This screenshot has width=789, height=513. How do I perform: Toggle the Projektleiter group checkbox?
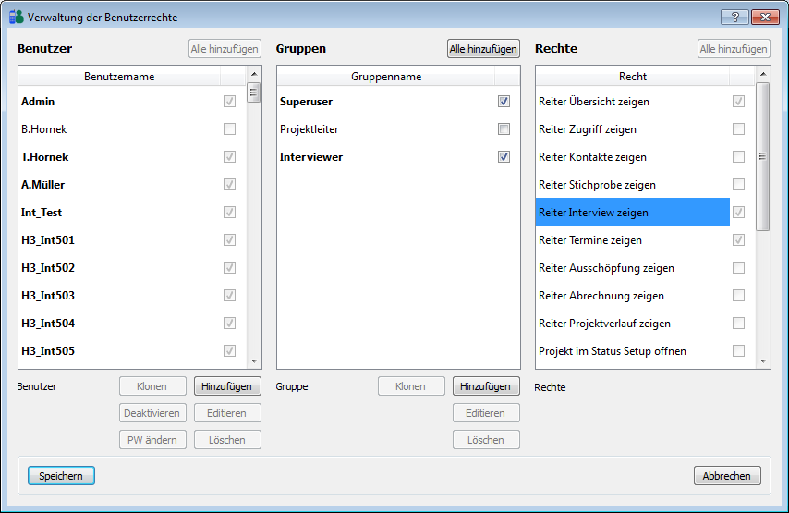(504, 129)
